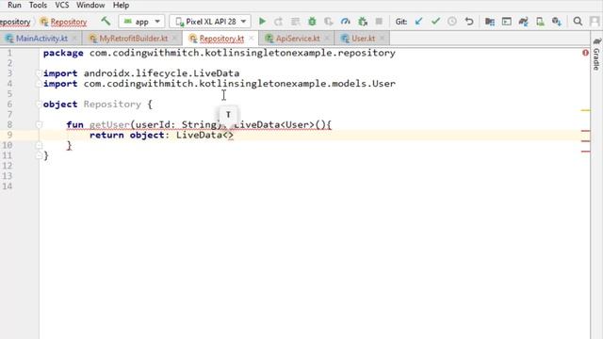Select the Repository.kt editor tab
The width and height of the screenshot is (603, 339).
[x=221, y=39]
